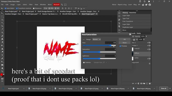The image size is (172, 96).
Task: Open the search magnifier in menu bar
Action: pos(62,5)
